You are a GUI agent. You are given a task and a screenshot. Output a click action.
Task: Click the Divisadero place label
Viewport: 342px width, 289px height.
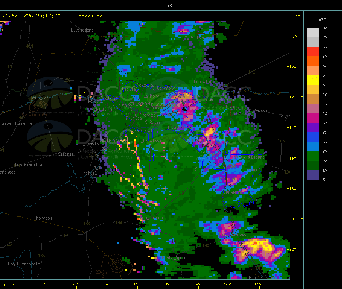82,30
